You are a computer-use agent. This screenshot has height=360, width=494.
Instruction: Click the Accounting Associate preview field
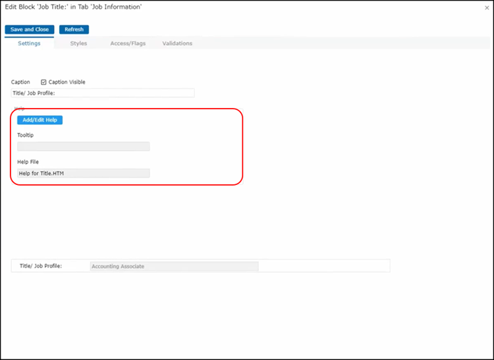click(x=174, y=267)
